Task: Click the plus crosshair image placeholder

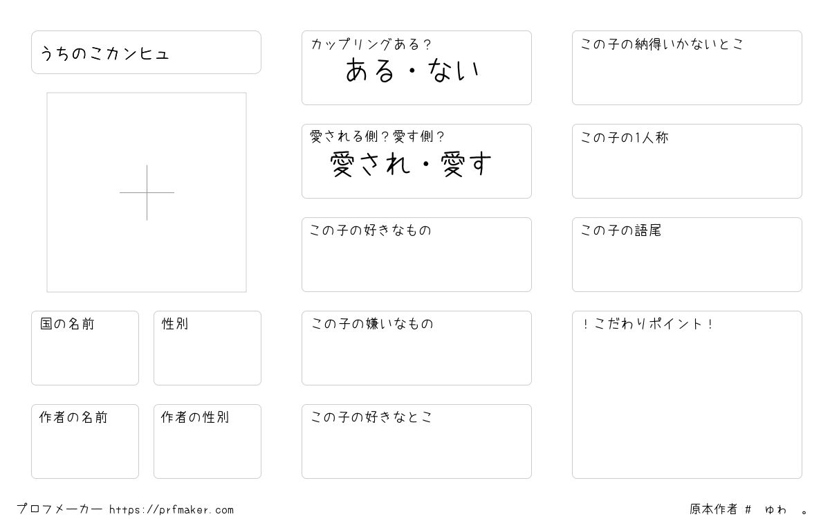Action: [147, 192]
